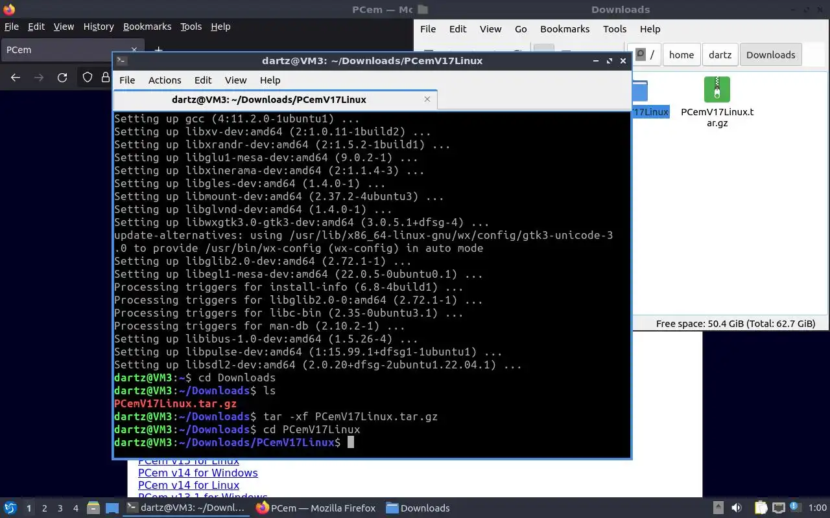
Task: Click the red PCemV17Linux.tar.gz text in terminal
Action: point(175,403)
